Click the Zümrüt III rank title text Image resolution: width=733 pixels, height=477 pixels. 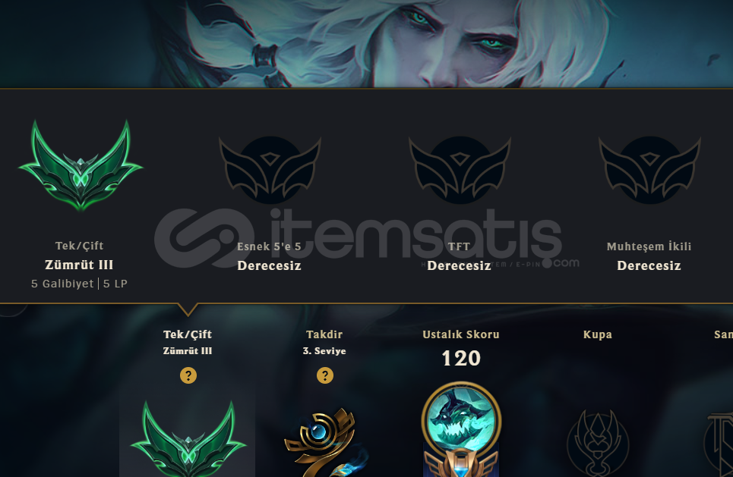coord(79,265)
